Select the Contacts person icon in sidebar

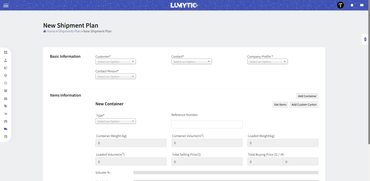point(6,60)
